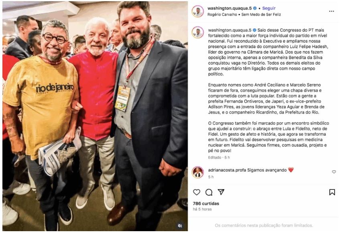
Task: Click the post photo of the three men
Action: (x=95, y=116)
